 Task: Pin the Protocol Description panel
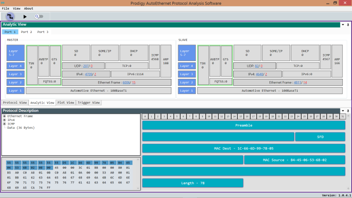click(x=348, y=110)
